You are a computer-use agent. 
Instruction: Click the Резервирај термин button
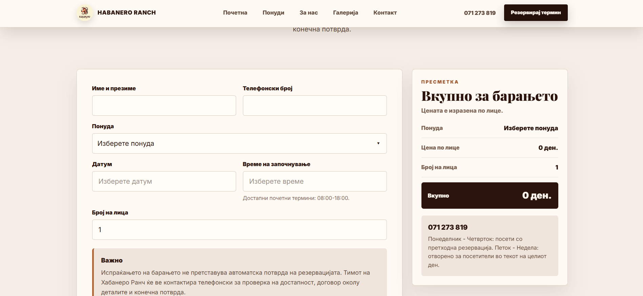[x=536, y=13]
